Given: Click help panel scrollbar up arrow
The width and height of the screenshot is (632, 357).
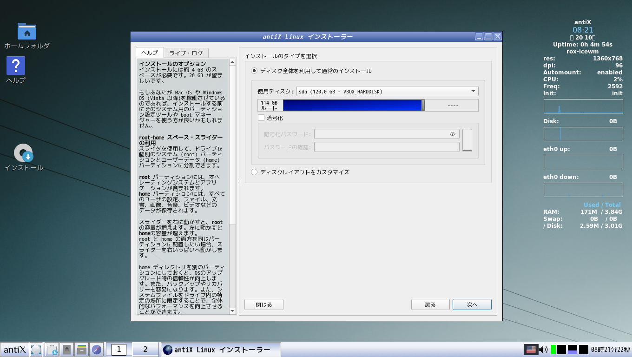Looking at the screenshot, I should [x=233, y=62].
